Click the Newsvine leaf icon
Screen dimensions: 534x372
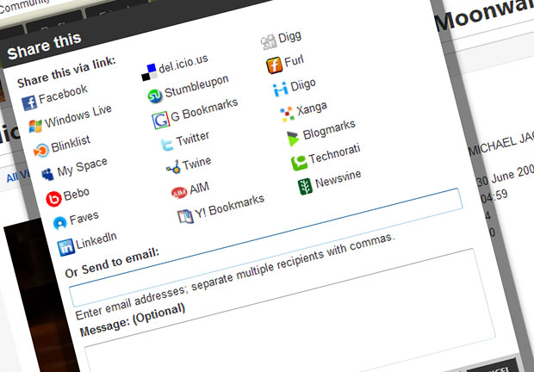pos(305,187)
